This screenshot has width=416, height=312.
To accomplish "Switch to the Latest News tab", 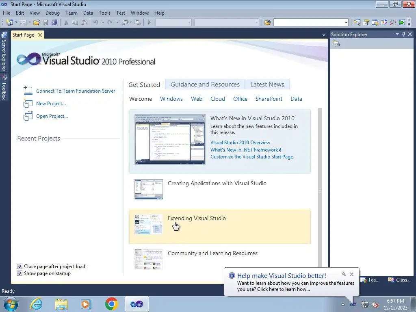I will [x=267, y=84].
